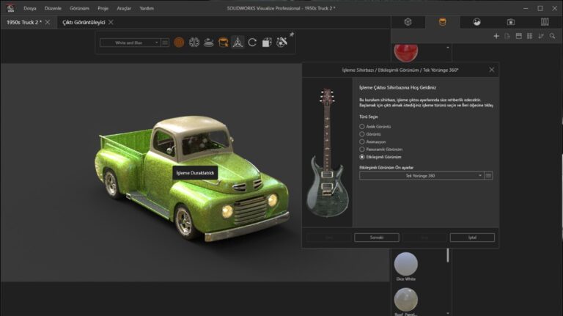Select the Animasyon radio option
Image resolution: width=563 pixels, height=316 pixels.
click(x=361, y=142)
